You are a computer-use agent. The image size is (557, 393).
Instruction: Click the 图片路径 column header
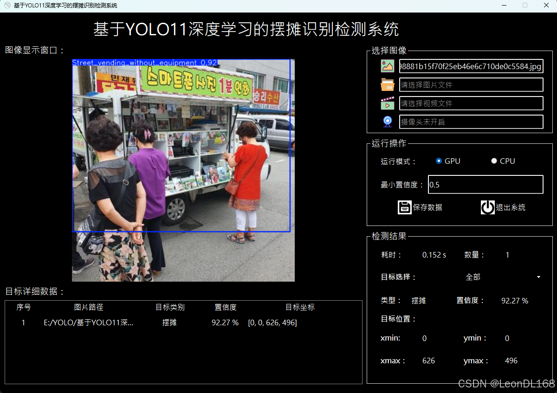point(89,307)
